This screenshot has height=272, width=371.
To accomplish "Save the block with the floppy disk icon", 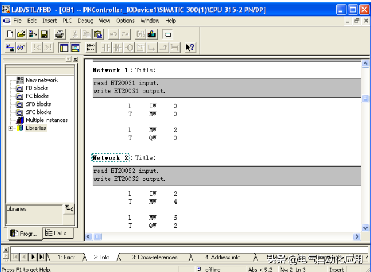I will [45, 34].
